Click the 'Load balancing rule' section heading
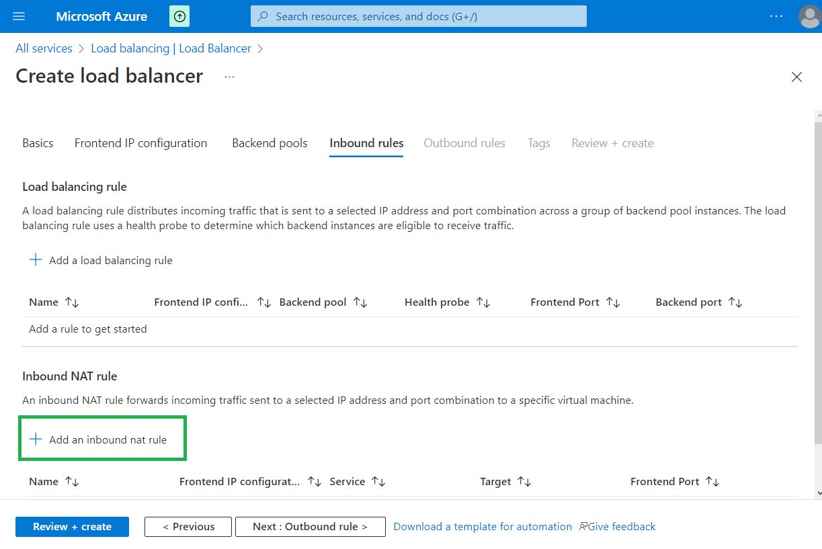The image size is (822, 549). (x=75, y=187)
